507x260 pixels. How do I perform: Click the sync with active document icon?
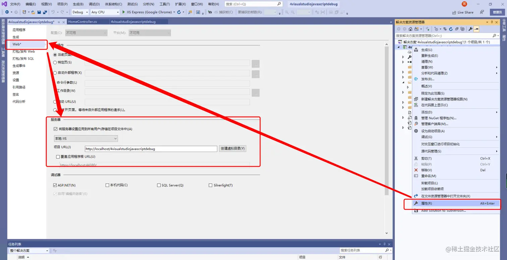pyautogui.click(x=445, y=29)
